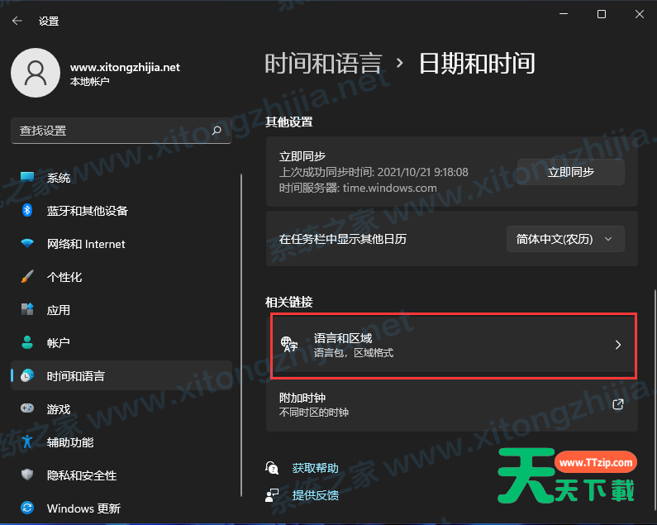Minimize the Settings window
This screenshot has width=657, height=525.
[564, 14]
